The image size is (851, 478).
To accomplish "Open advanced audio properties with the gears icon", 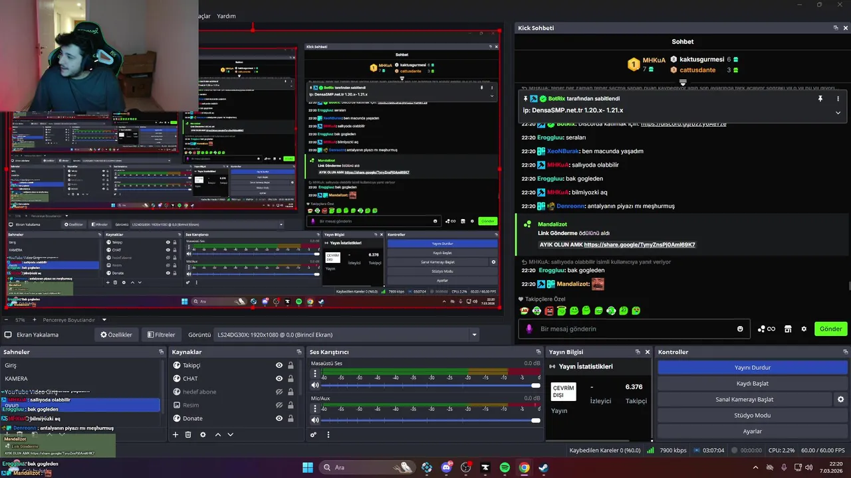I will (x=313, y=435).
